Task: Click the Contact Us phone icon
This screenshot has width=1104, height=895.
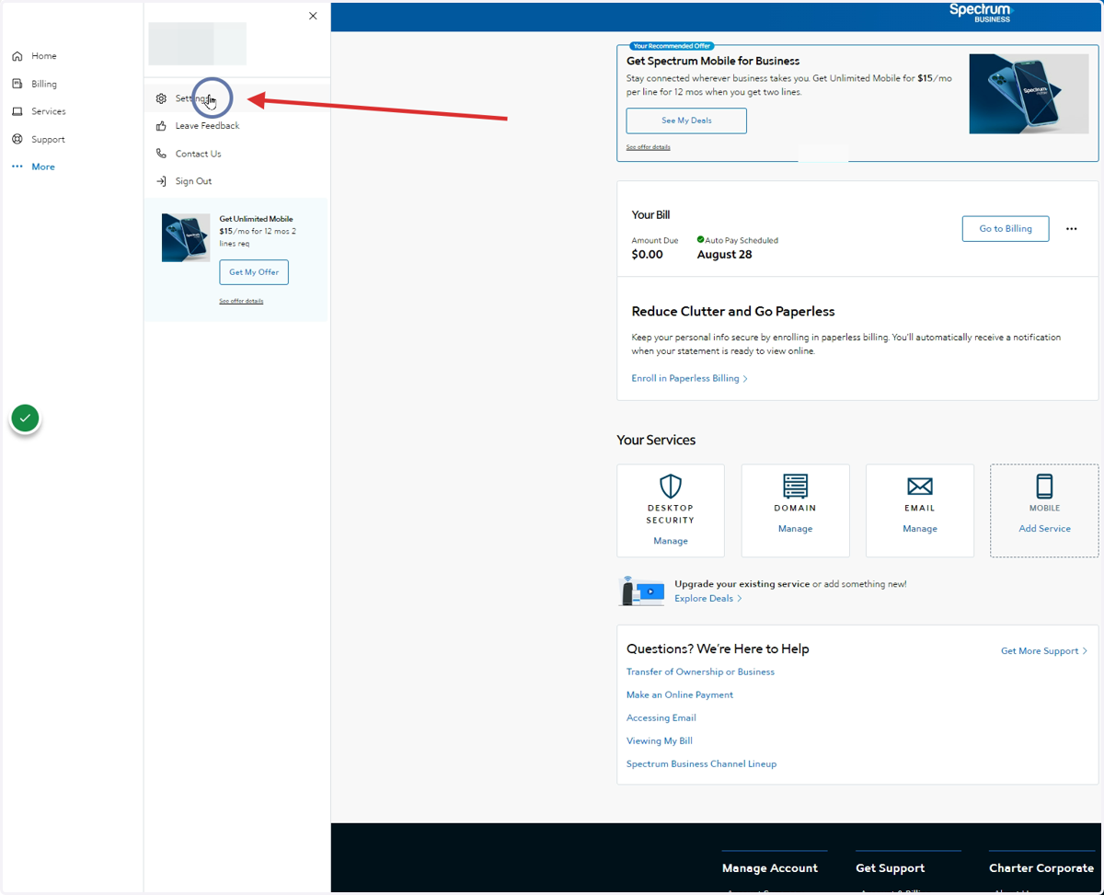Action: pos(161,154)
